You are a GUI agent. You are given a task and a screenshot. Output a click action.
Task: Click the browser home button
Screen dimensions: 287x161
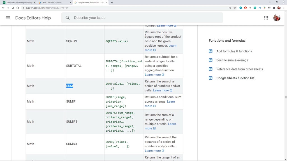[18, 8]
